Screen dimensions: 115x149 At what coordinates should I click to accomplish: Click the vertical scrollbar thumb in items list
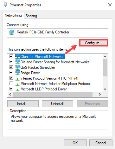point(105,68)
